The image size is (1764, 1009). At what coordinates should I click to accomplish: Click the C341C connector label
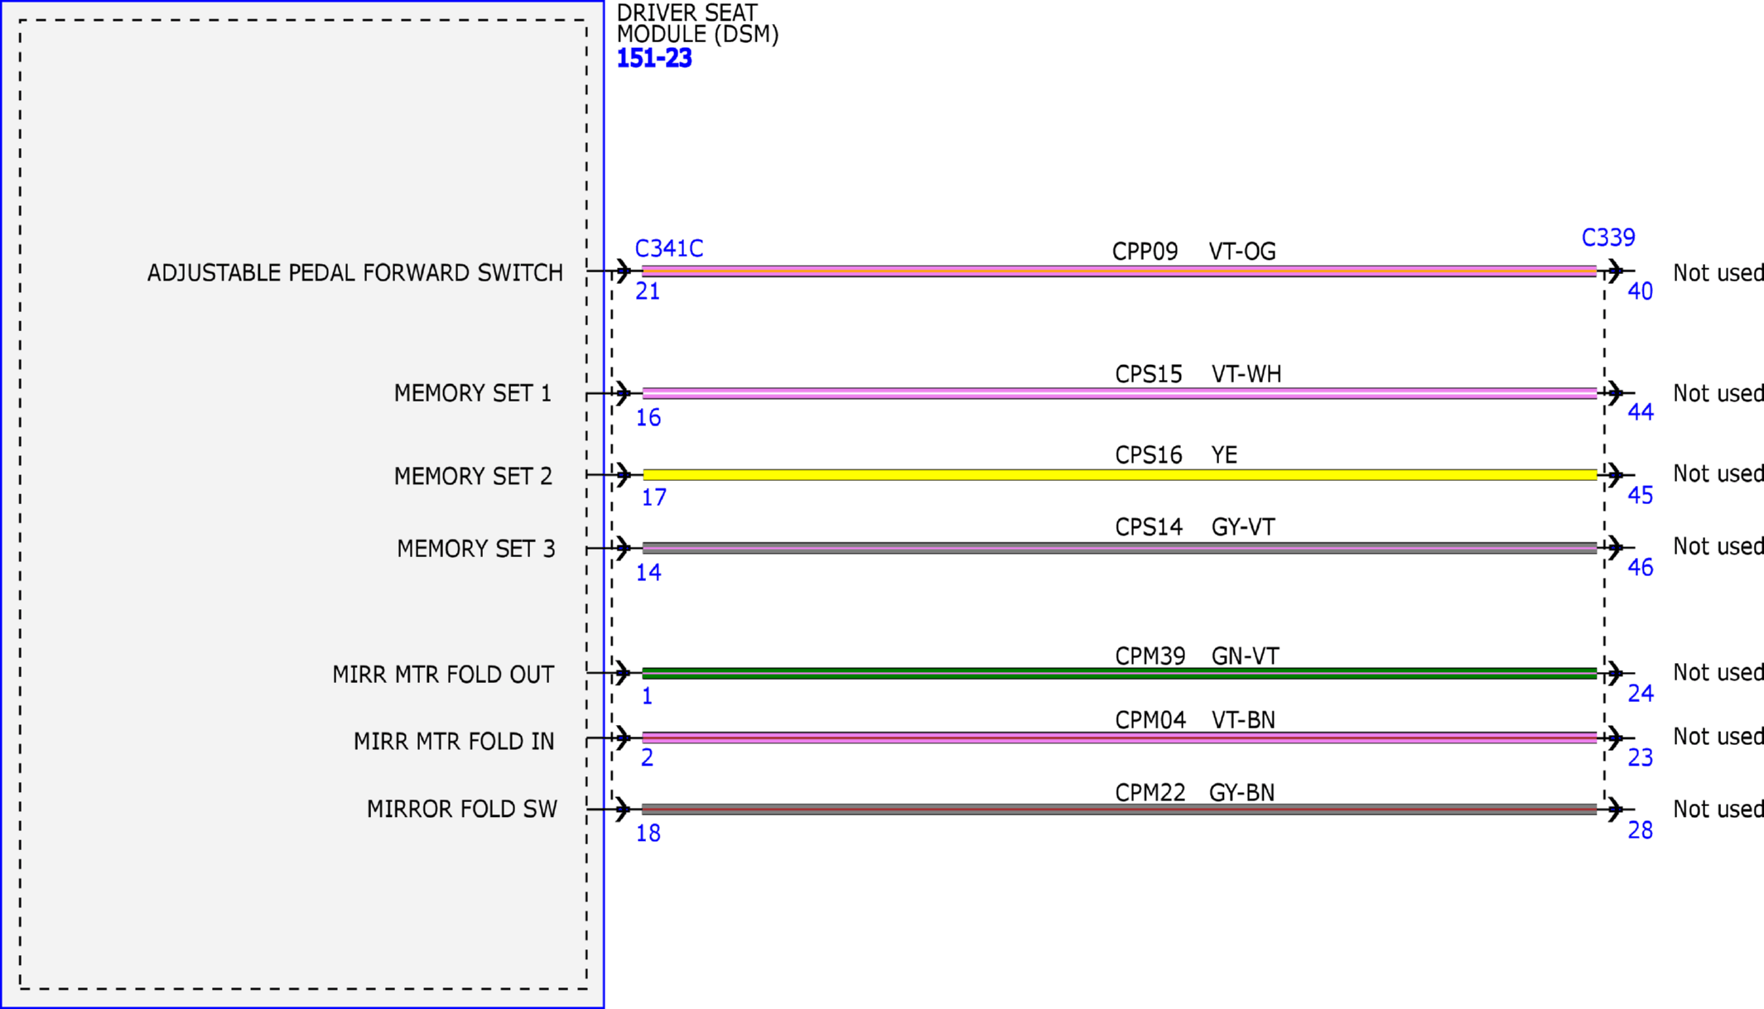pos(668,248)
